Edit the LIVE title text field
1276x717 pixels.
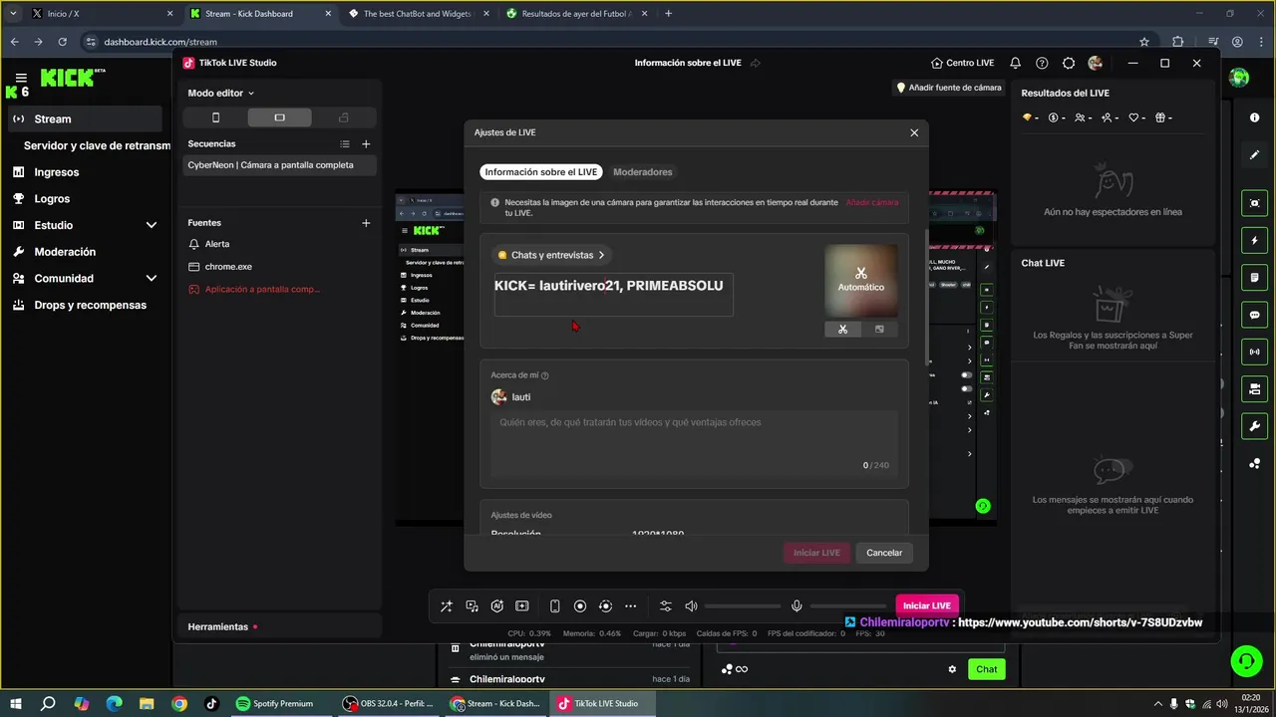tap(613, 295)
